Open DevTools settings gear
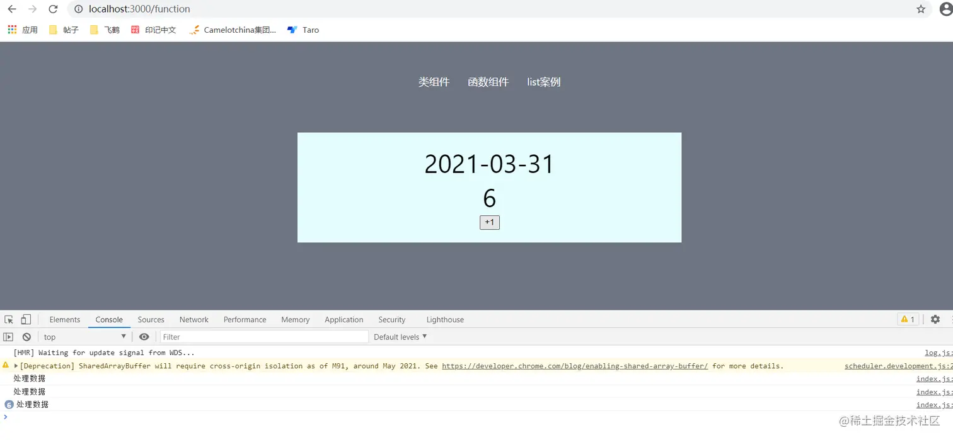Image resolution: width=953 pixels, height=440 pixels. pyautogui.click(x=935, y=319)
